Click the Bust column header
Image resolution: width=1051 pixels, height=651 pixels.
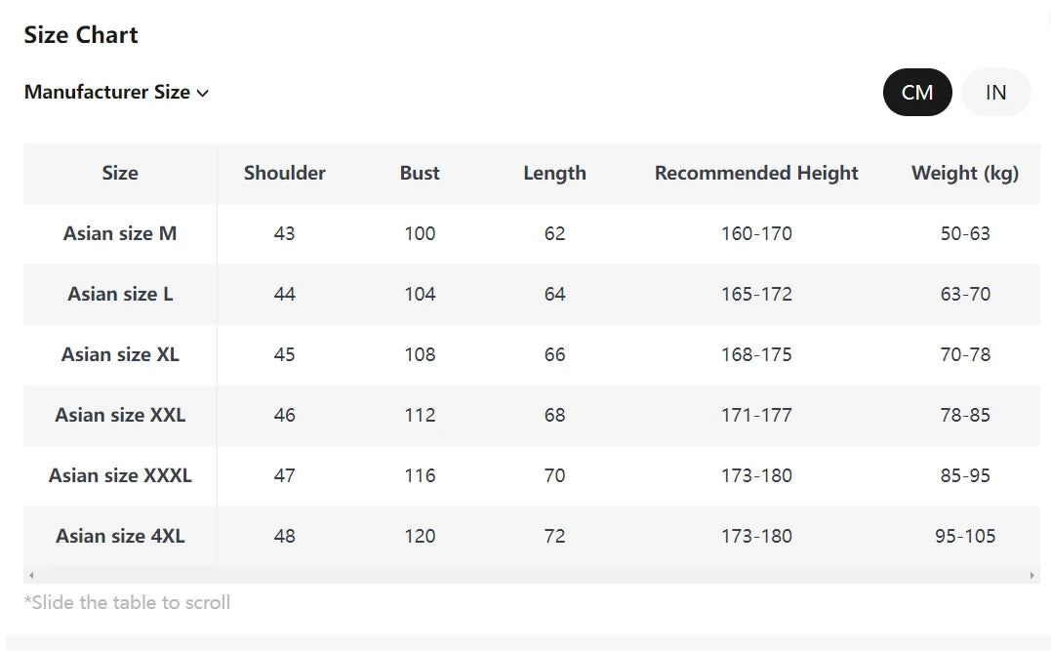420,174
